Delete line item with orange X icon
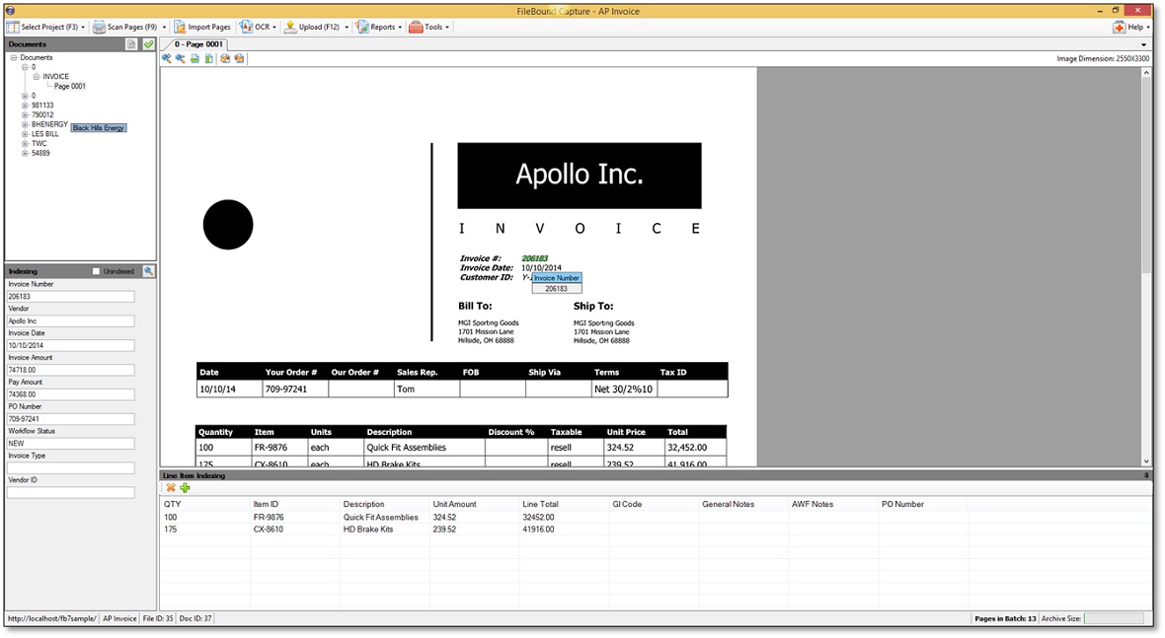This screenshot has height=638, width=1165. [x=171, y=488]
